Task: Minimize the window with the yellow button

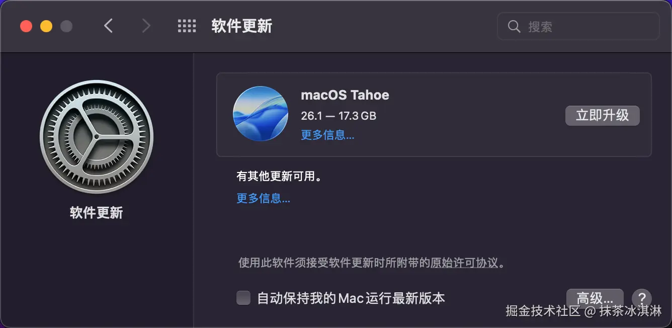Action: point(46,26)
